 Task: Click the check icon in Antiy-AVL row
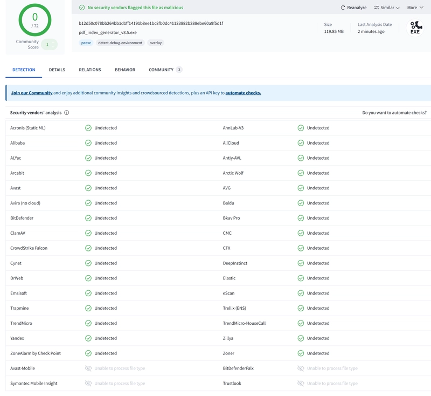point(301,158)
